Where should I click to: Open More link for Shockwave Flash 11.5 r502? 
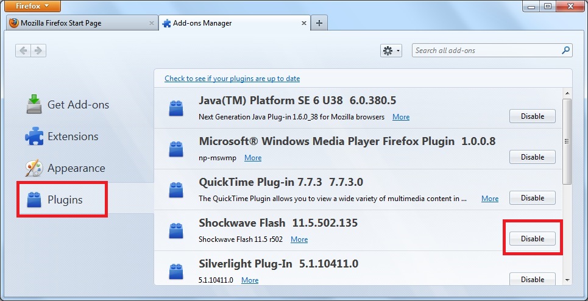pyautogui.click(x=299, y=239)
